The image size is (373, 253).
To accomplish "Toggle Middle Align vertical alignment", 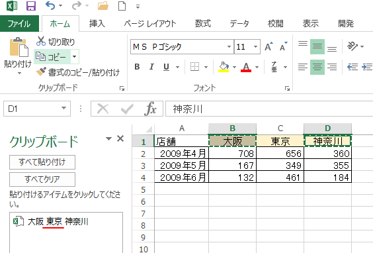I will (x=317, y=47).
